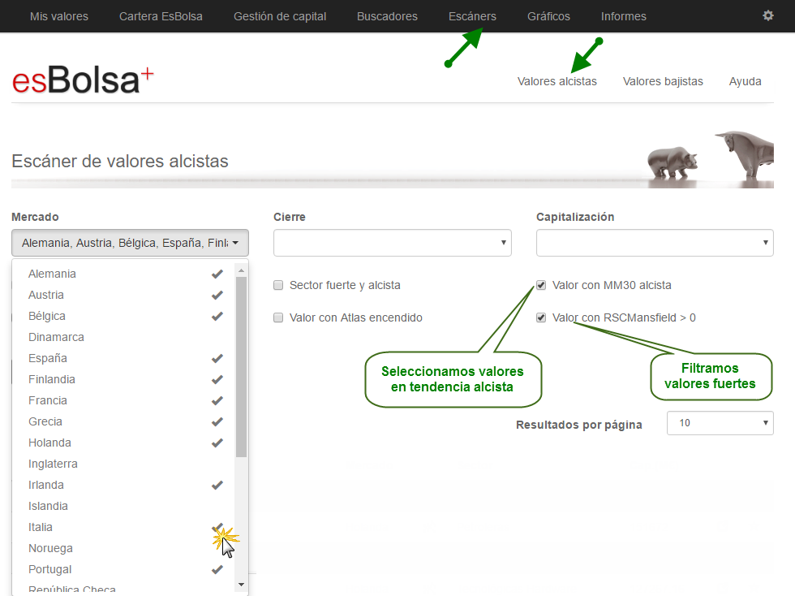Open the Ayuda link
795x596 pixels.
745,81
